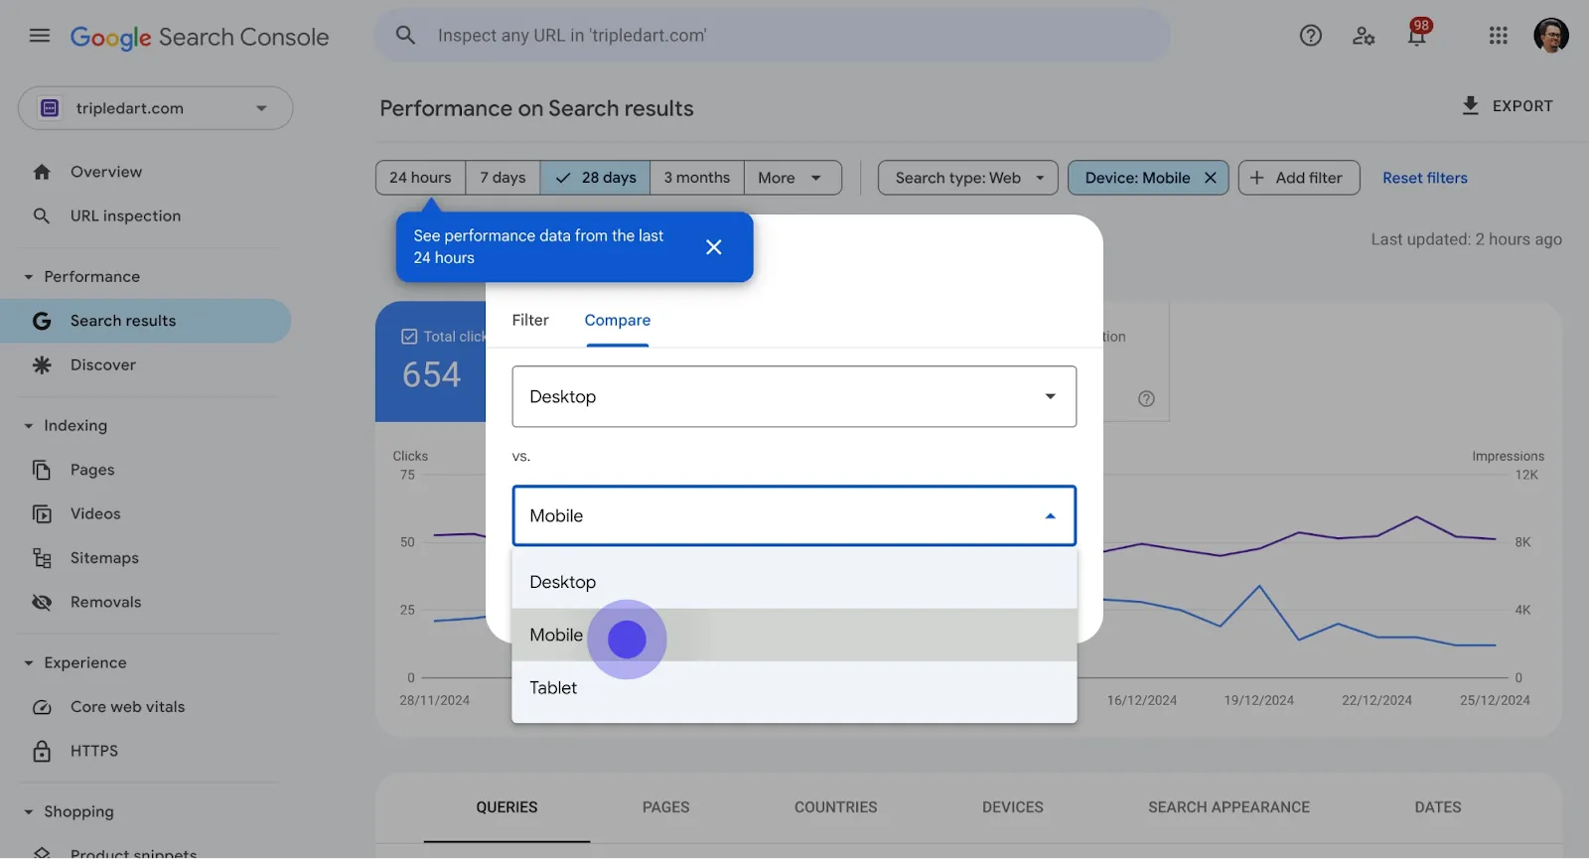Open the first Desktop device combo box
Viewport: 1589px width, 859px height.
pyautogui.click(x=794, y=396)
